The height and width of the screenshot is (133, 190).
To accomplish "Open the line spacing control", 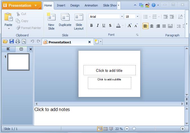I will pyautogui.click(x=179, y=26).
